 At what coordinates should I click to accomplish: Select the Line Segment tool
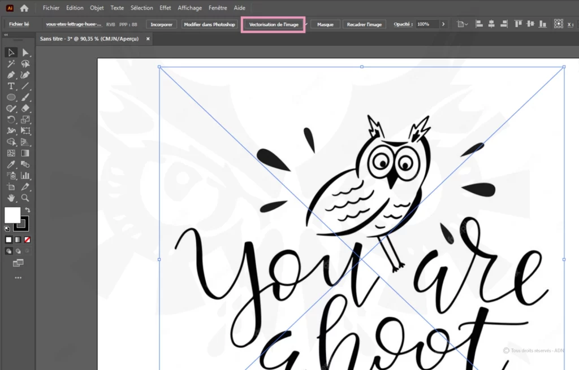click(x=25, y=86)
